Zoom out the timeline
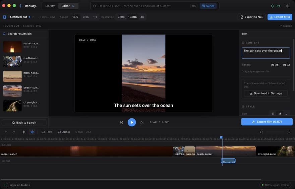This screenshot has height=189, width=295. pos(261,132)
